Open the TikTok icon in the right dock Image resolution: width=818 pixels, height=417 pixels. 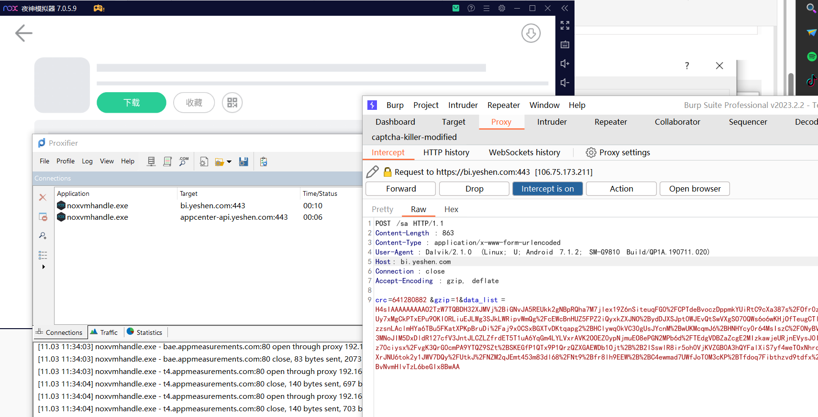(812, 80)
